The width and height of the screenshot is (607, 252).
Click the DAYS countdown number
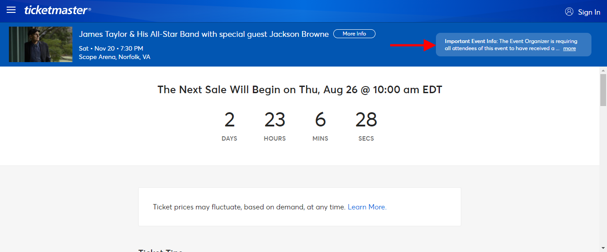229,120
